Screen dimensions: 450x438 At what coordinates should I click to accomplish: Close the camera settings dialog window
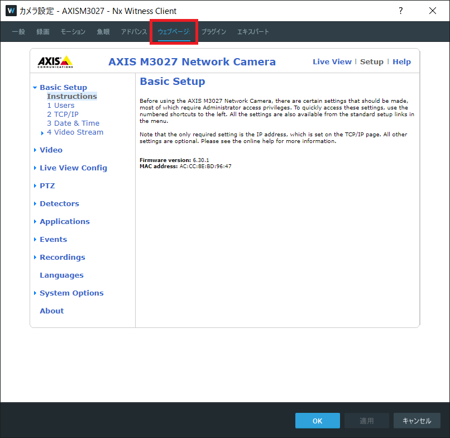click(433, 11)
